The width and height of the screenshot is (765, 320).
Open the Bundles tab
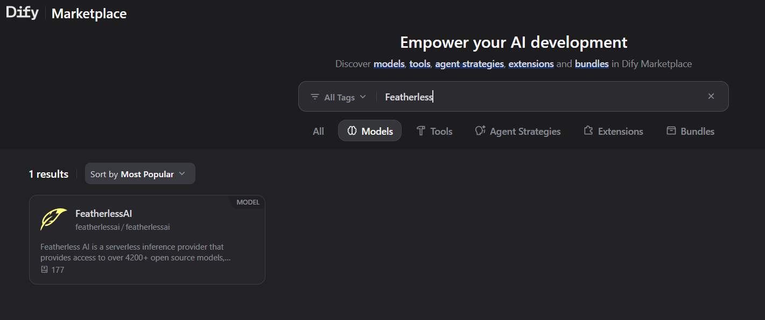click(690, 131)
